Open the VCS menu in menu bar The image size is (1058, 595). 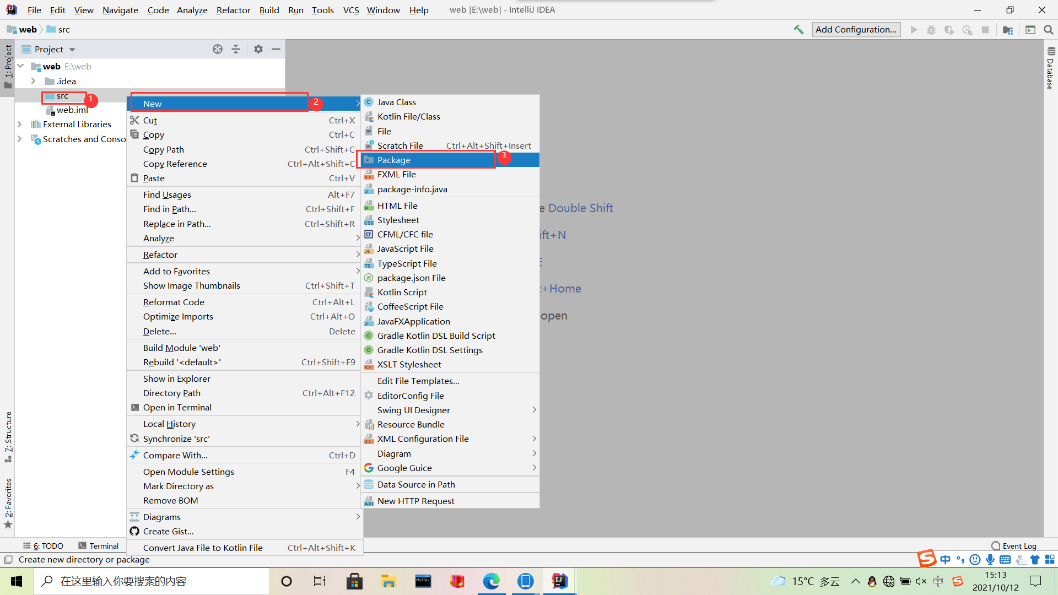coord(350,10)
